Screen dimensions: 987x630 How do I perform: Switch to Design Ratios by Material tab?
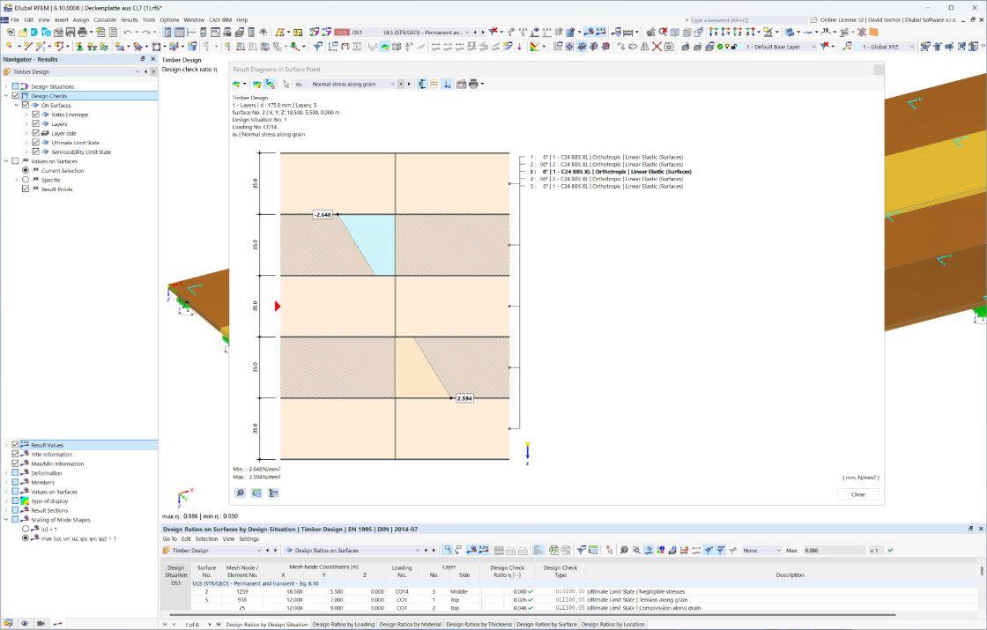[411, 625]
